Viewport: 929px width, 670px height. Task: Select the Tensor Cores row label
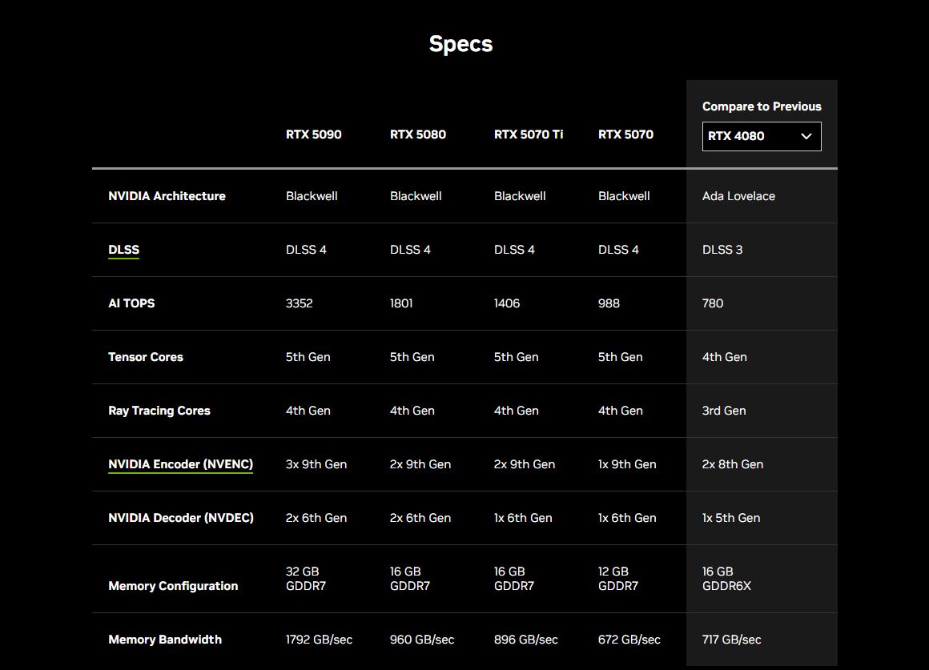pos(145,357)
